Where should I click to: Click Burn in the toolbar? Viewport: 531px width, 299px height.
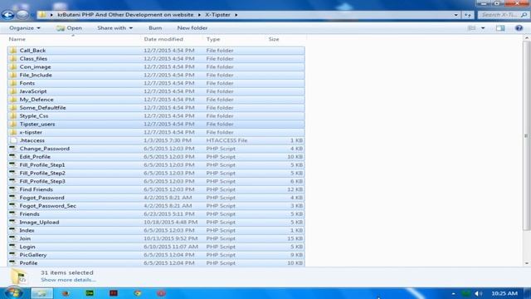(x=155, y=28)
